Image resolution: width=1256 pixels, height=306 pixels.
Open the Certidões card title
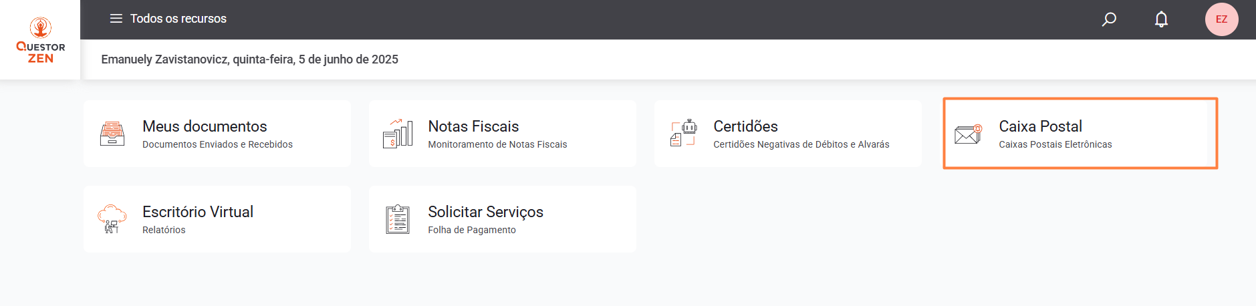(x=745, y=126)
